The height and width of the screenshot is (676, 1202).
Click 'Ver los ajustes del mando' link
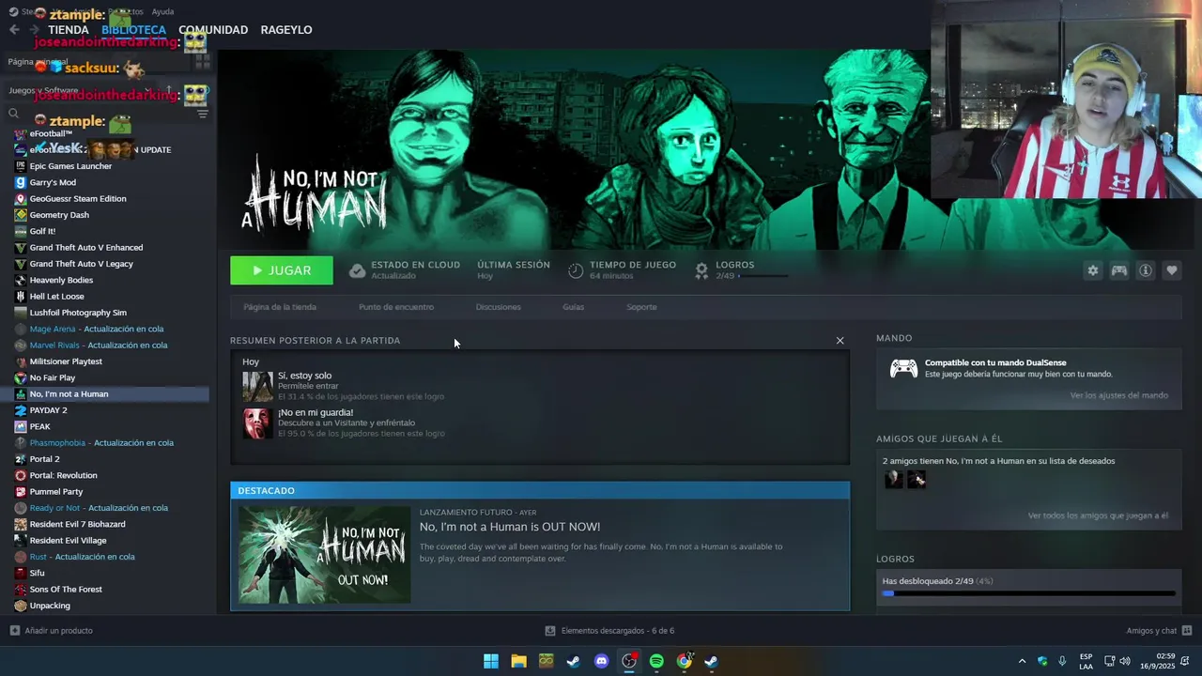tap(1118, 395)
